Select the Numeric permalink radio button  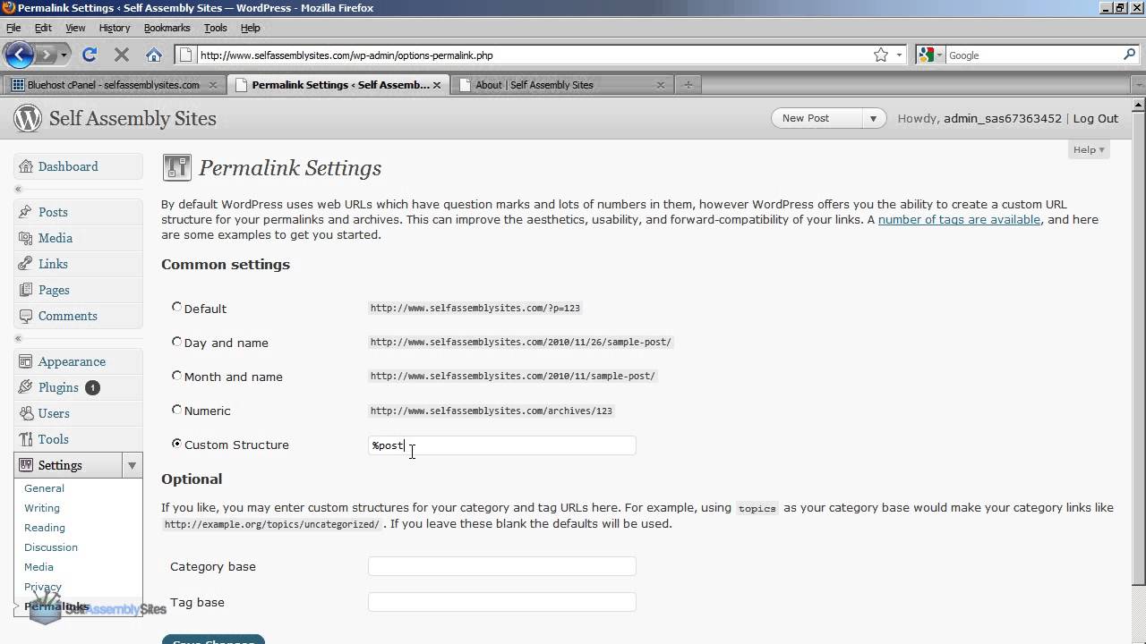[x=176, y=409]
